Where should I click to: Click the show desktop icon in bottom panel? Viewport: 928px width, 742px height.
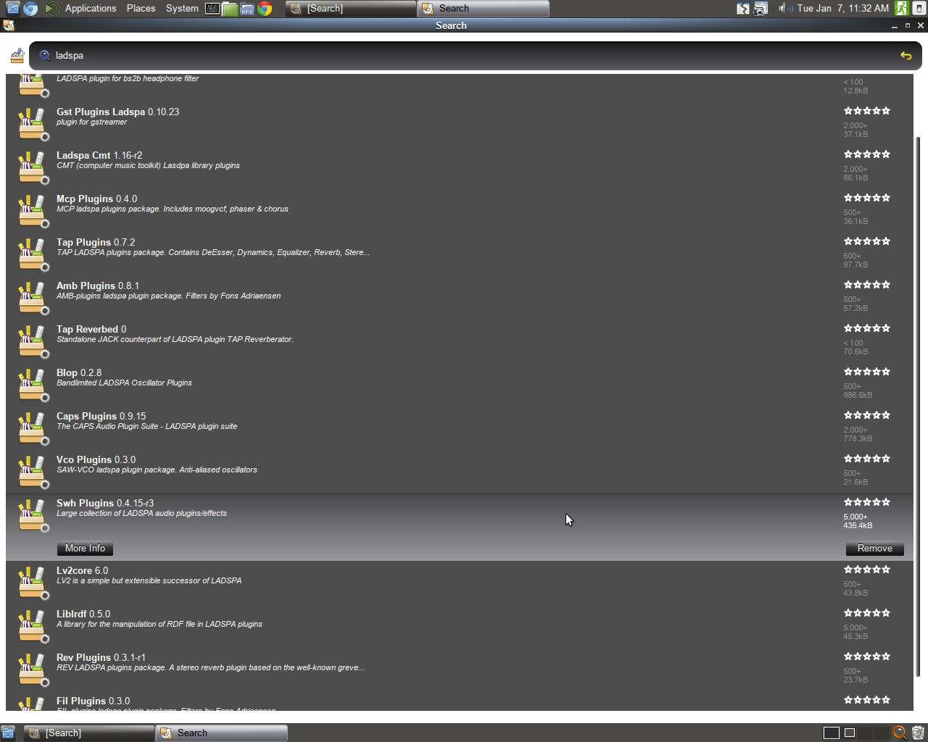pyautogui.click(x=8, y=733)
